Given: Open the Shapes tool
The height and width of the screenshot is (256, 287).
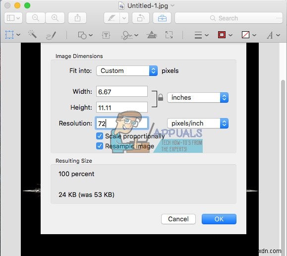Looking at the screenshot, I should [x=82, y=35].
